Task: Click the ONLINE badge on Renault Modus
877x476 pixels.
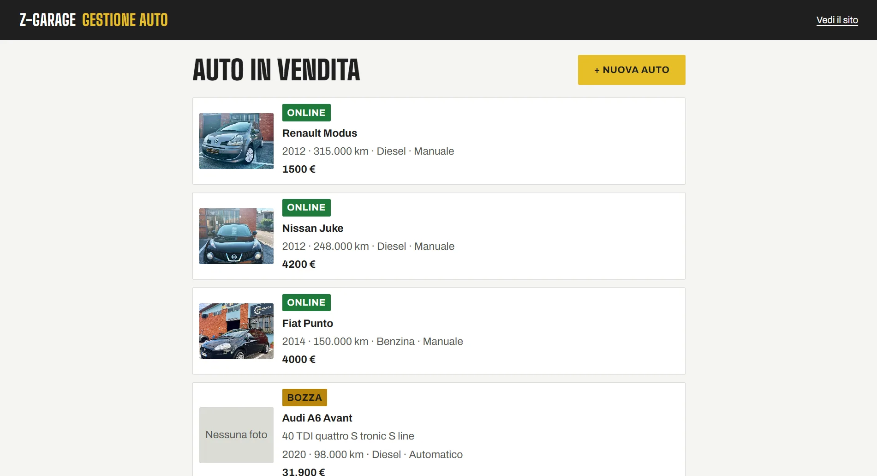Action: coord(306,113)
